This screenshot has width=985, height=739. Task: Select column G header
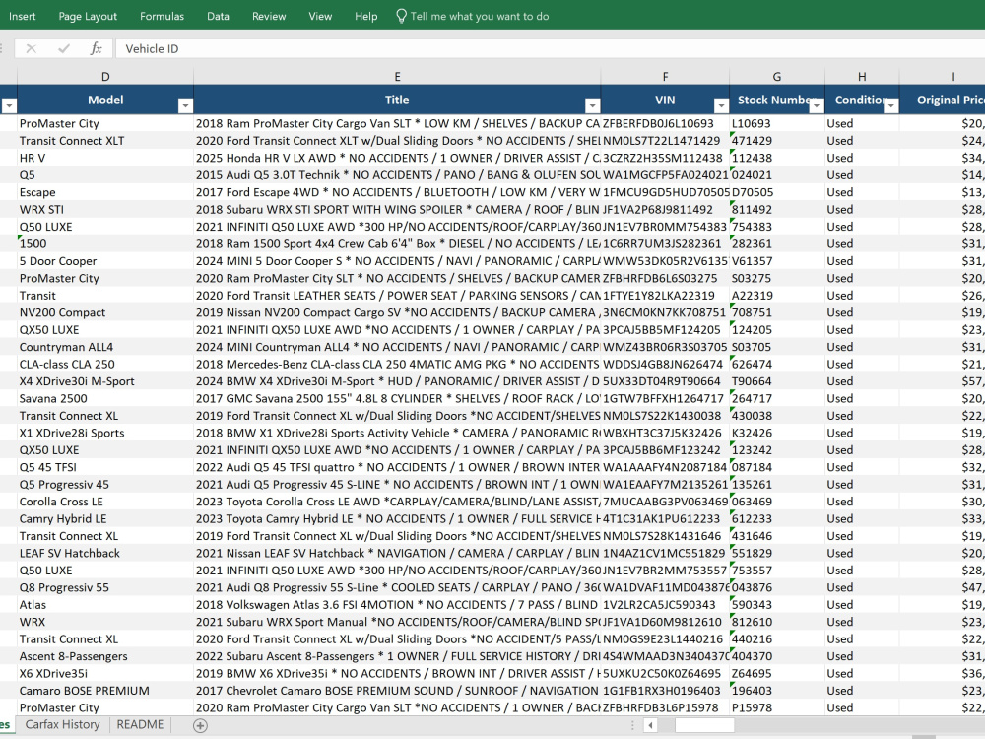[x=777, y=77]
